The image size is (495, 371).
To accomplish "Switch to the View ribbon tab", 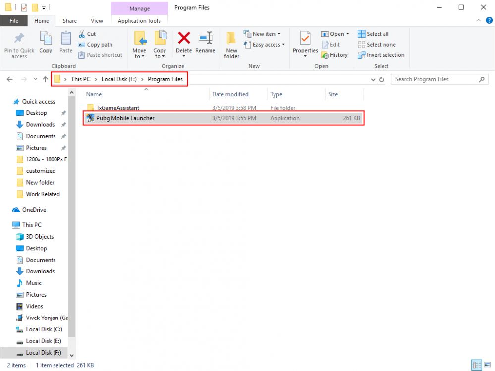I will click(x=97, y=21).
